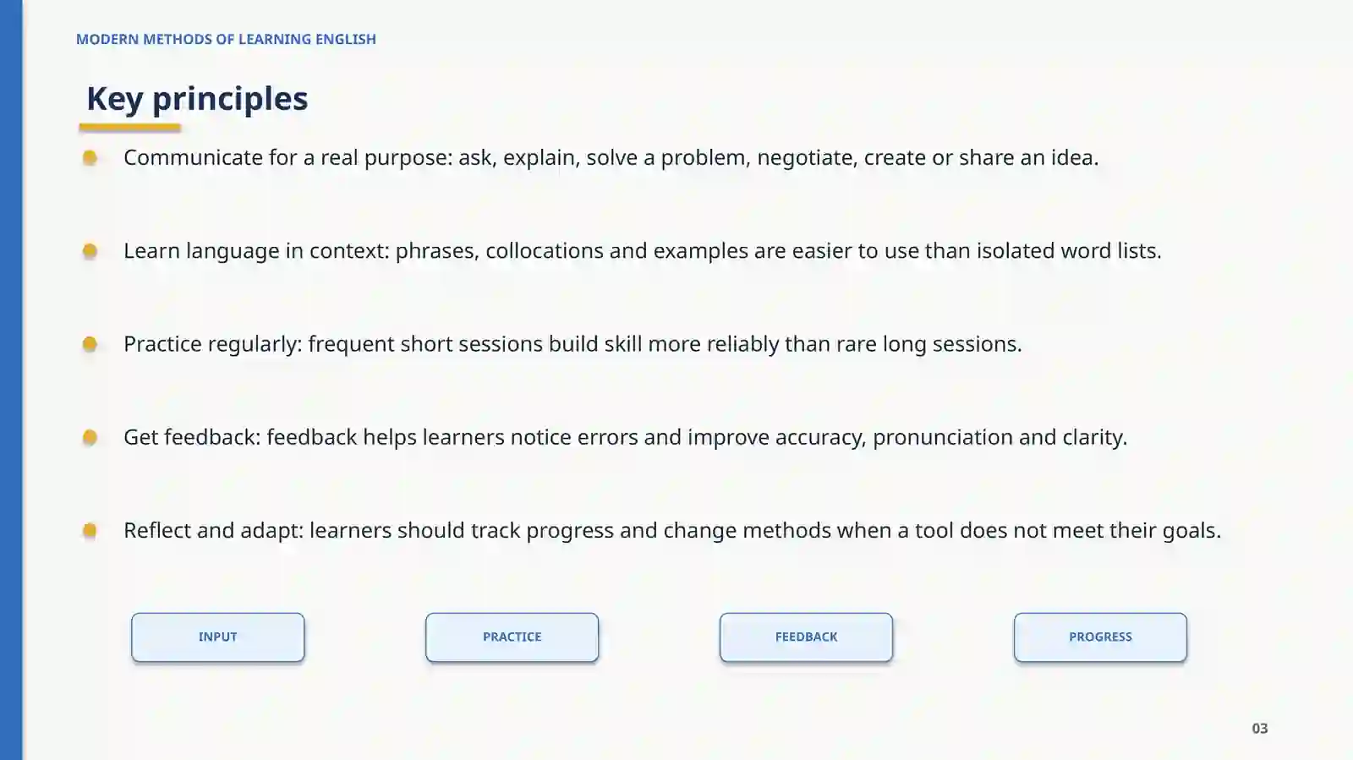Click the INPUT button

tap(217, 637)
